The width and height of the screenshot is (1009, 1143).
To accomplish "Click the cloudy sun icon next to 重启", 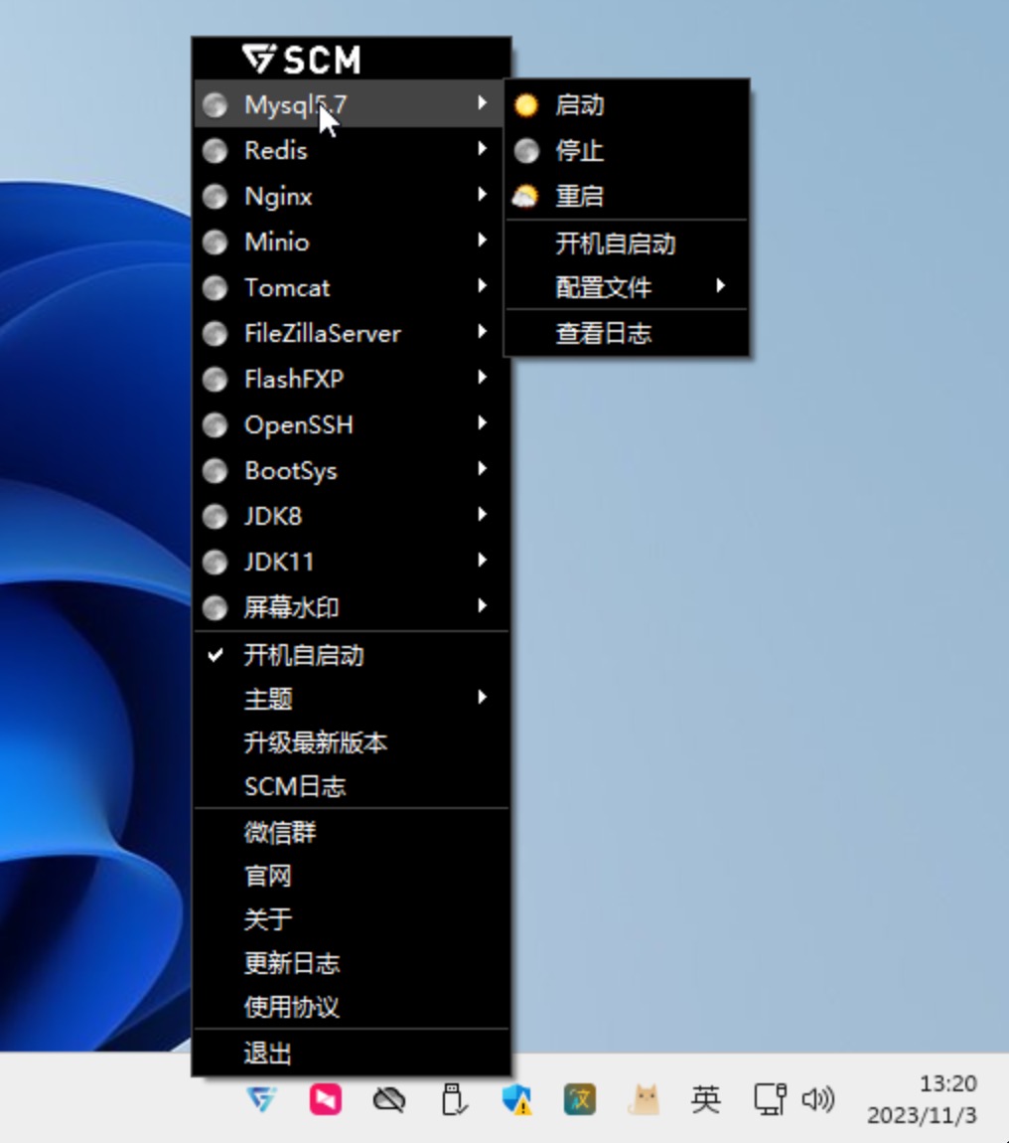I will (525, 196).
